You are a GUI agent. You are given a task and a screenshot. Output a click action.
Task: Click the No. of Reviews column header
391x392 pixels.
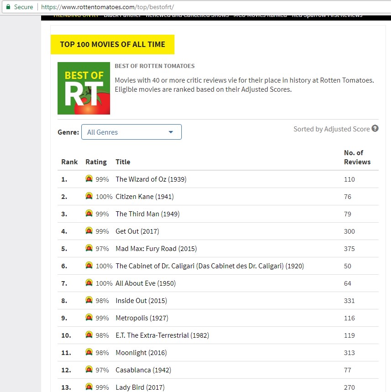tap(357, 157)
